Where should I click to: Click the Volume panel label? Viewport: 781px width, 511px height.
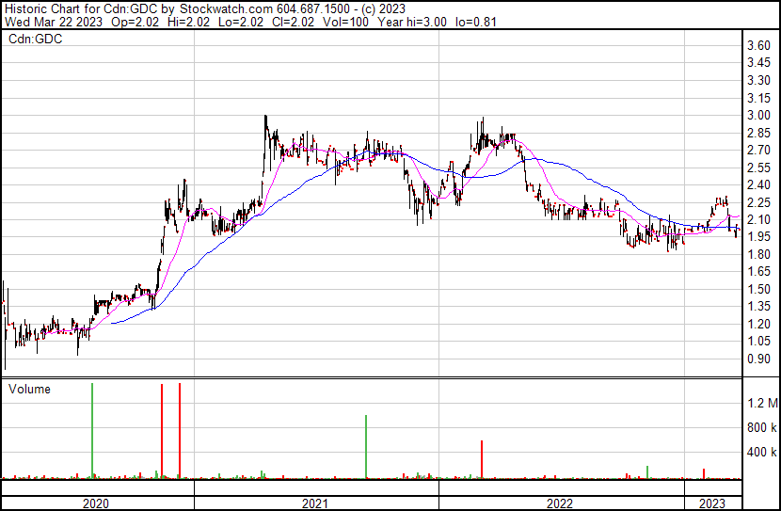coord(29,389)
